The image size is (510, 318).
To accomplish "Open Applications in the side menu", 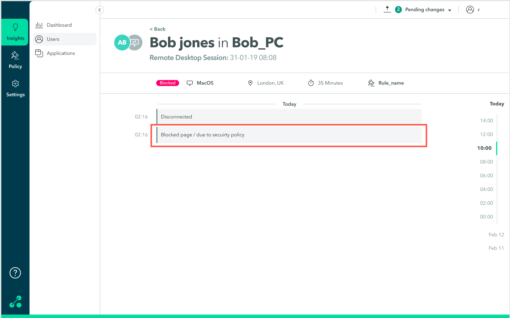I will pyautogui.click(x=61, y=53).
